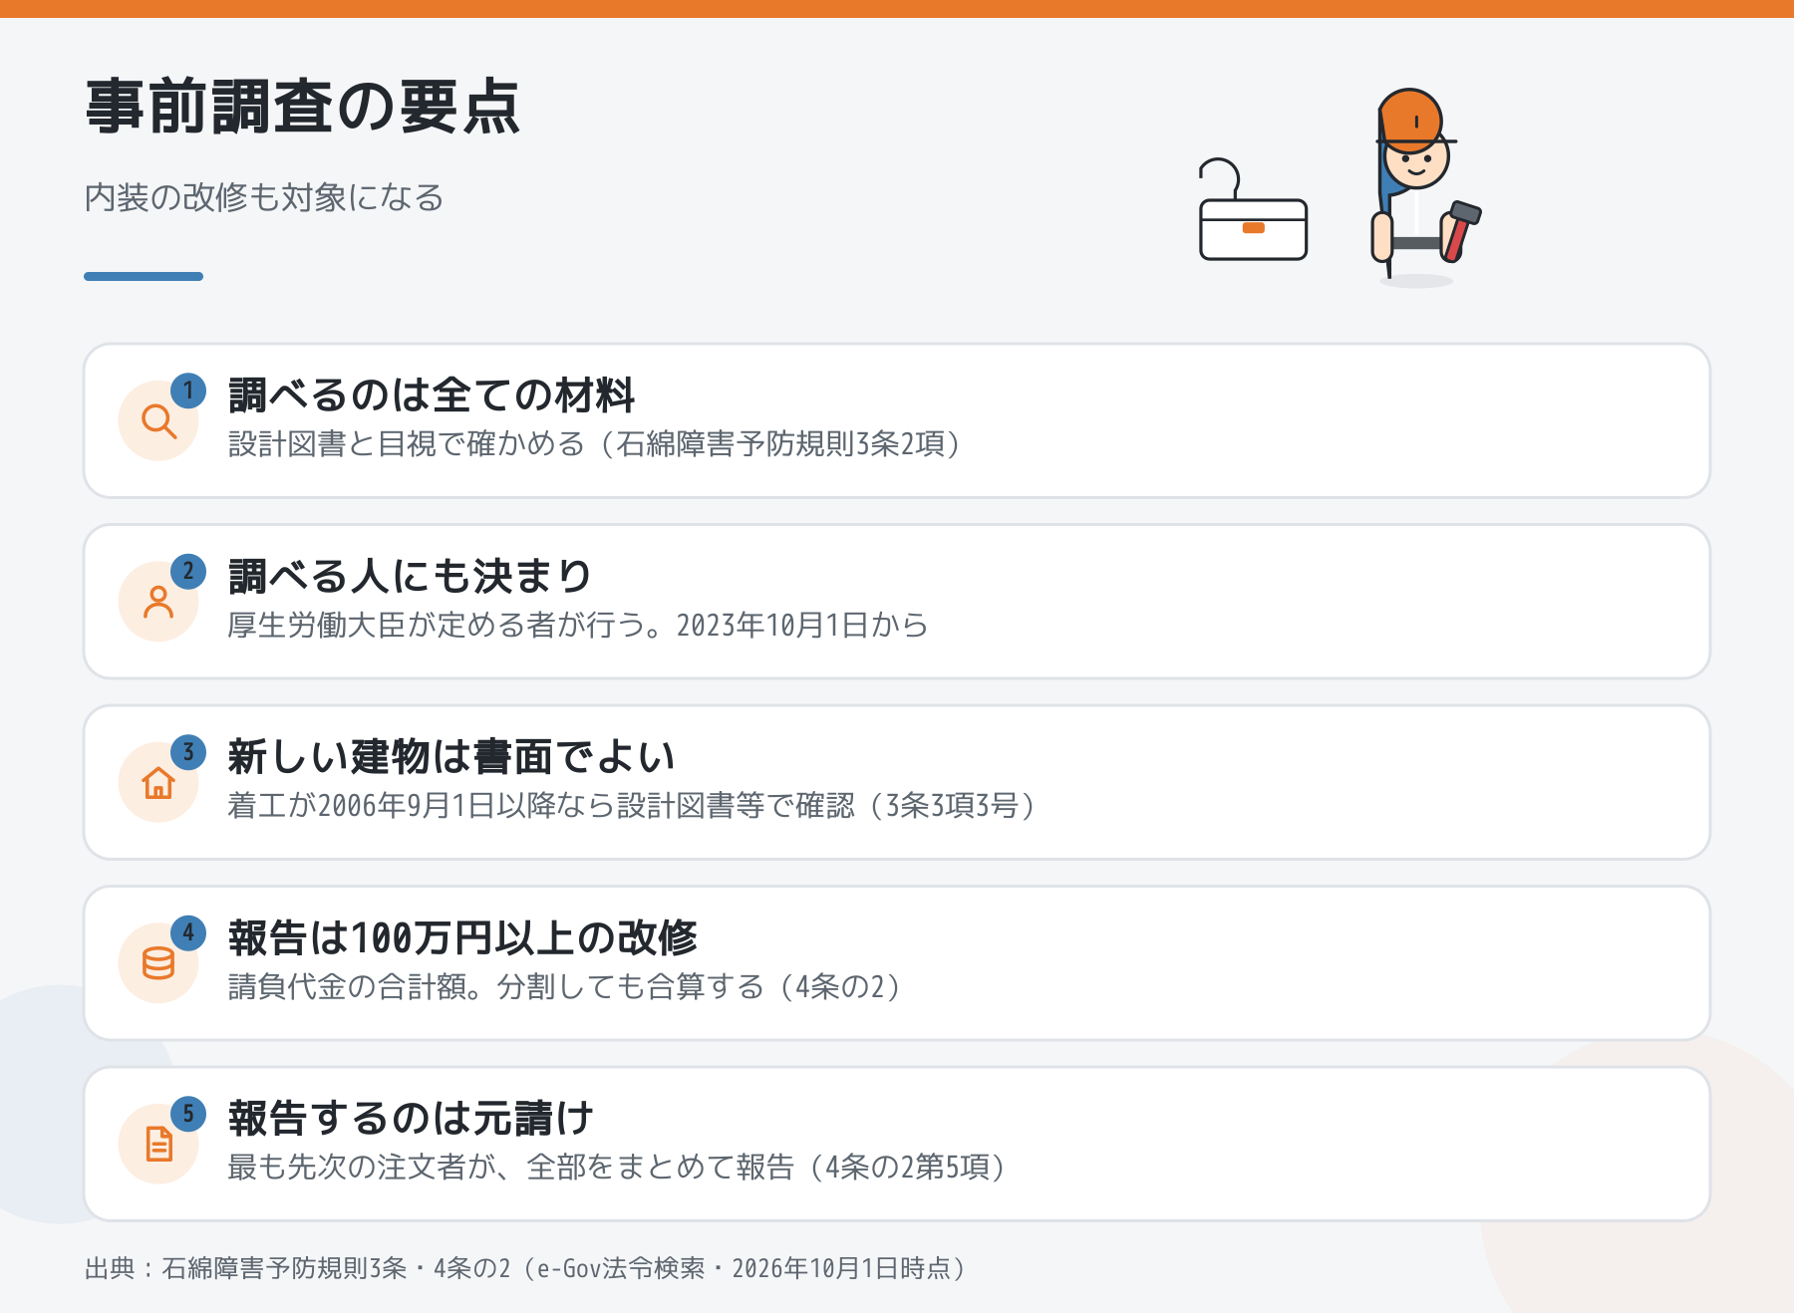Click text 設計図書と目視で確かめる
Viewport: 1794px width, 1313px height.
pyautogui.click(x=407, y=443)
